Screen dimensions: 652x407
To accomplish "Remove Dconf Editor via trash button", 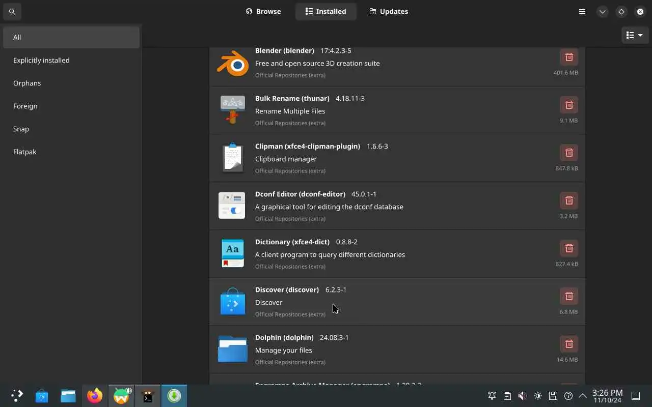I will pos(569,200).
